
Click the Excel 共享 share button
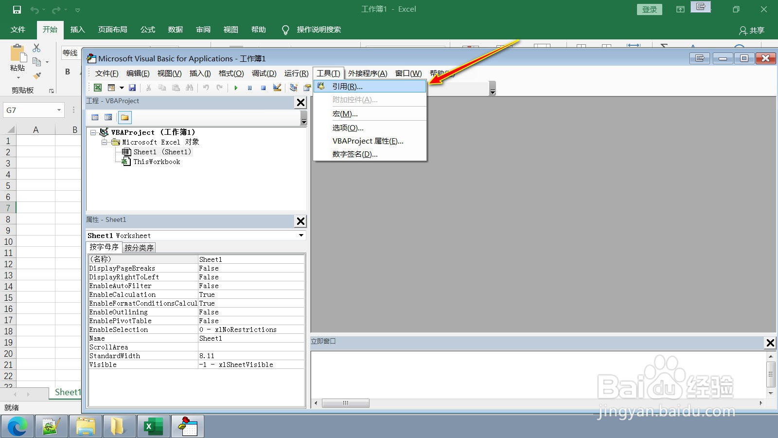pos(752,30)
